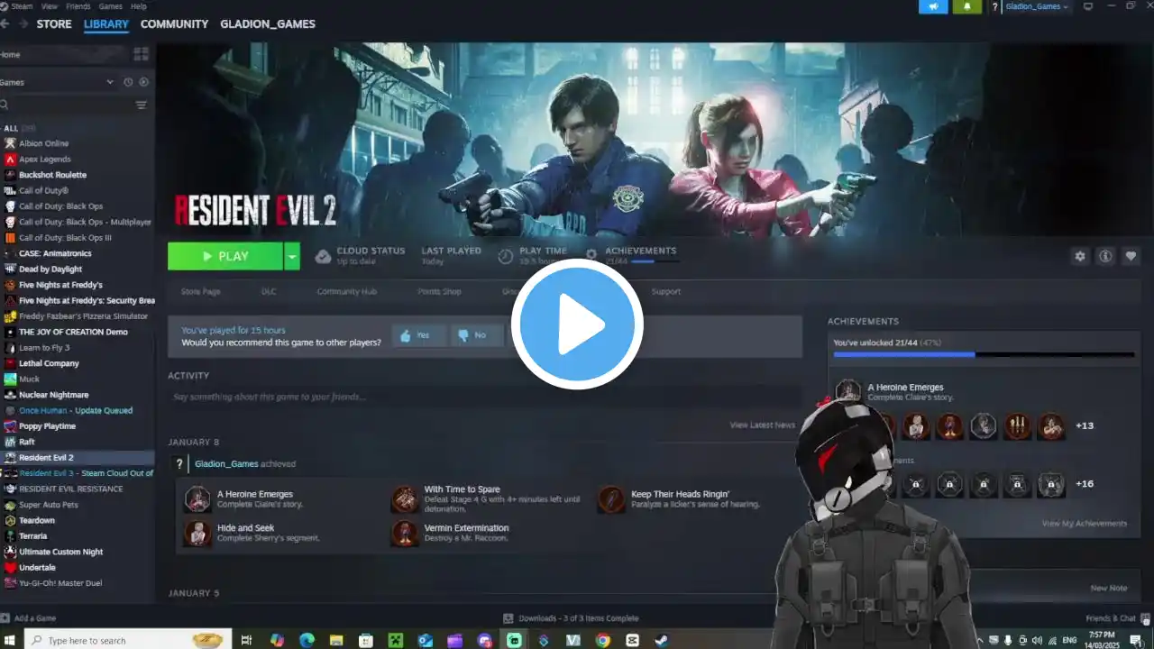Open Steam from the Windows taskbar
The image size is (1154, 649).
(661, 640)
